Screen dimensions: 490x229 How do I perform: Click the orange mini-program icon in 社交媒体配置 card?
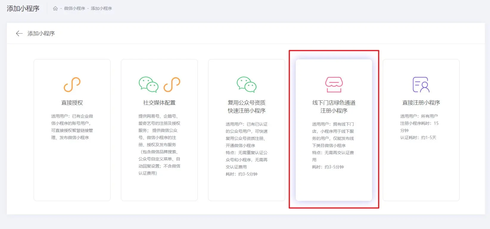point(172,85)
